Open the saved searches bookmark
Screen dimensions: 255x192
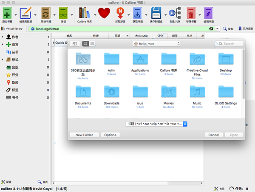[246, 29]
